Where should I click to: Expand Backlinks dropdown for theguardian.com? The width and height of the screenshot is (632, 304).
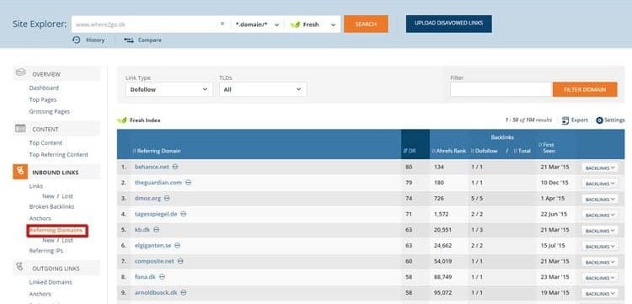[600, 184]
